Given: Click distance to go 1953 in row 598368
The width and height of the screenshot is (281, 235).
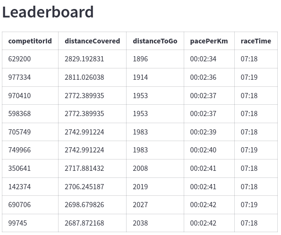Looking at the screenshot, I should [140, 114].
